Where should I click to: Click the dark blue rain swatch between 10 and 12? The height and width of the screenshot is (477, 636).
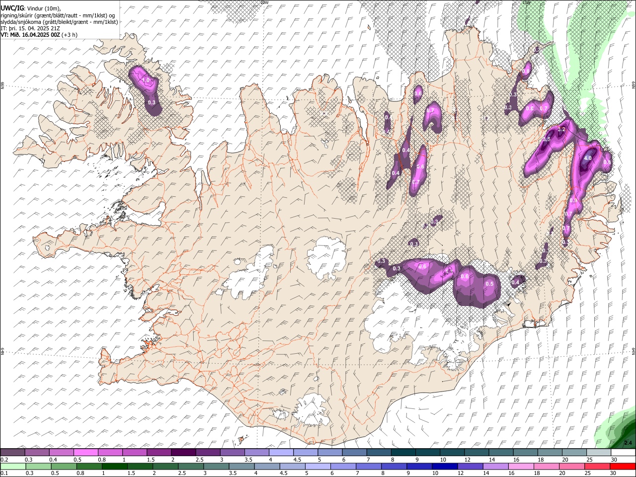point(445,466)
